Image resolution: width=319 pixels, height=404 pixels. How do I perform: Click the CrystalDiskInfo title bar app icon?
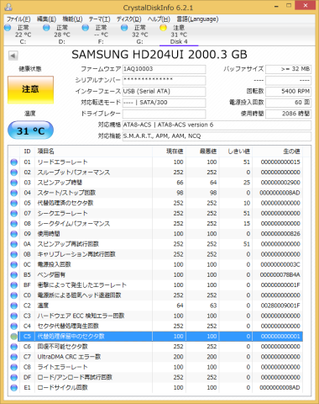click(9, 7)
